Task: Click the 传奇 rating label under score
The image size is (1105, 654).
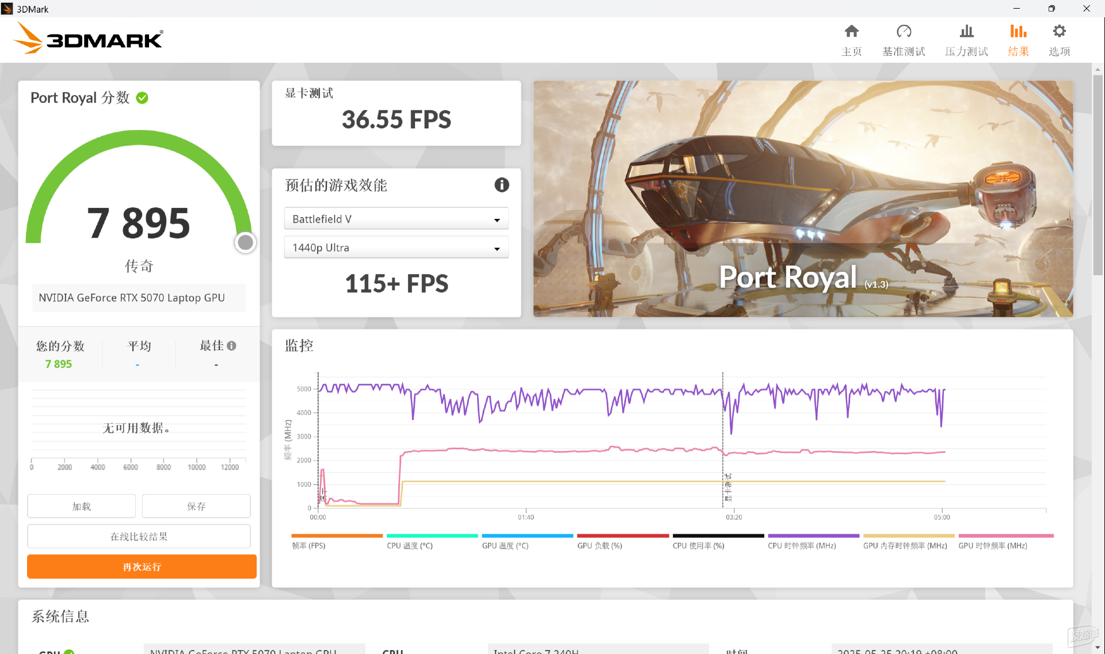Action: pyautogui.click(x=139, y=266)
